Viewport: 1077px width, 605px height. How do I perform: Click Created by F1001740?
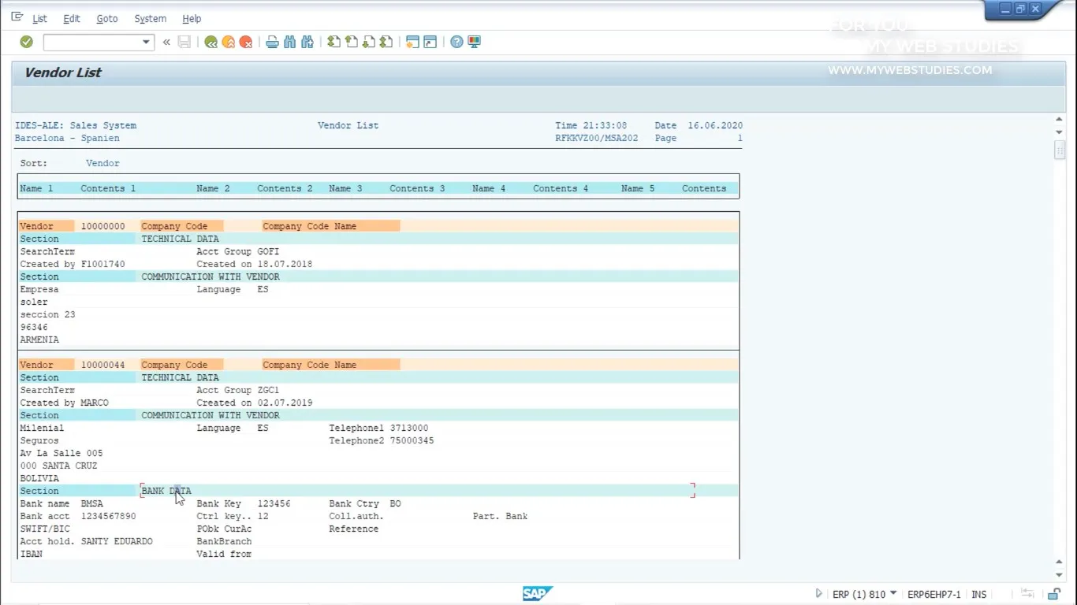click(x=73, y=264)
